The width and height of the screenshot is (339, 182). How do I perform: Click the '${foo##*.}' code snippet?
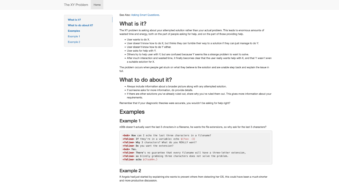150,159
